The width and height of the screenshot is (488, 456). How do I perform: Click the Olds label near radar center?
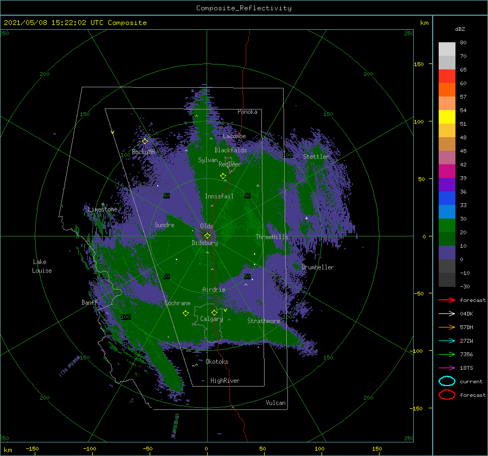207,226
